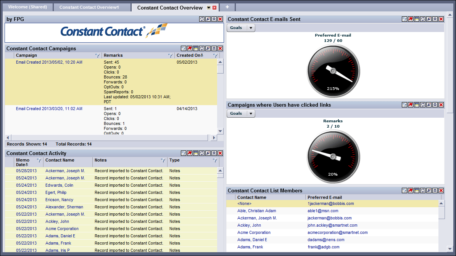Filter the Campaign column
This screenshot has width=456, height=256.
(98, 55)
